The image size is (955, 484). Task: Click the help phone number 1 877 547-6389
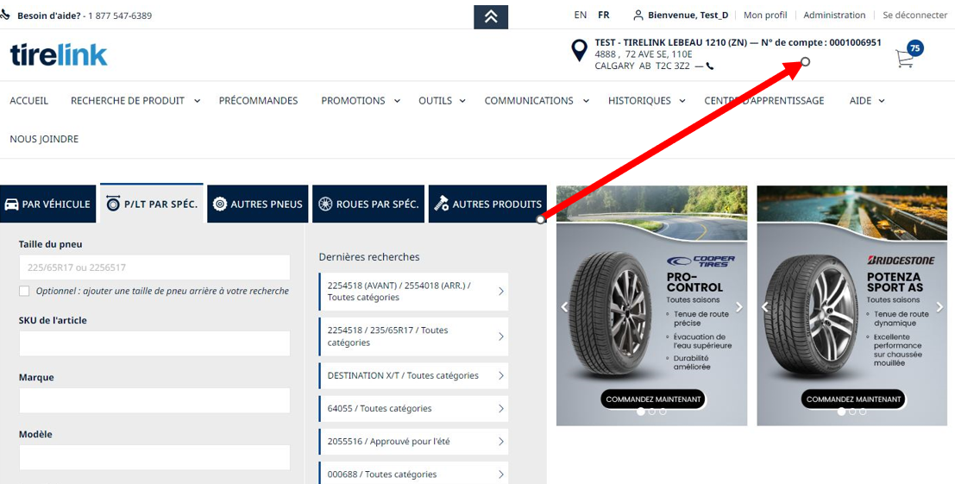coord(120,16)
